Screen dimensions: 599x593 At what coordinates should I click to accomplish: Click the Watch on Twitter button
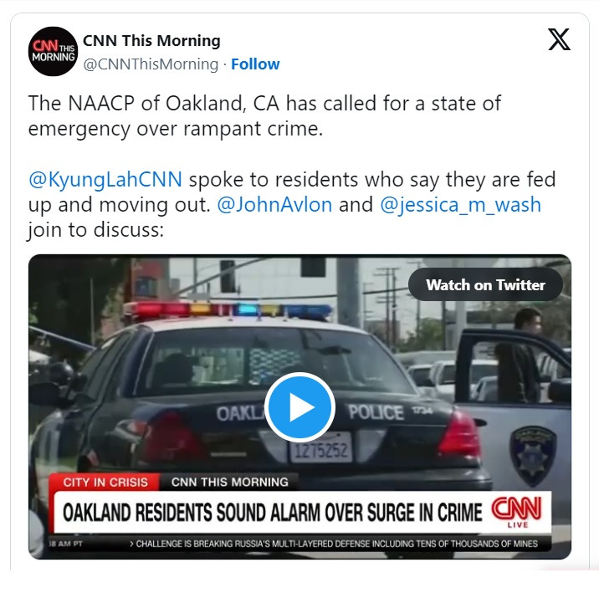(x=485, y=285)
